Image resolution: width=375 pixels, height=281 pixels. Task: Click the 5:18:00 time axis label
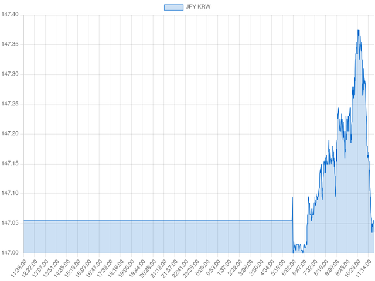click(277, 268)
